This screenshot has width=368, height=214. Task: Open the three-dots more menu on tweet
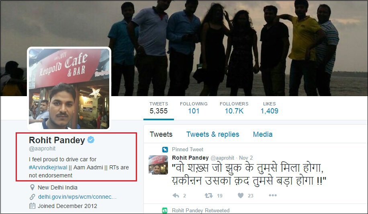pyautogui.click(x=273, y=195)
